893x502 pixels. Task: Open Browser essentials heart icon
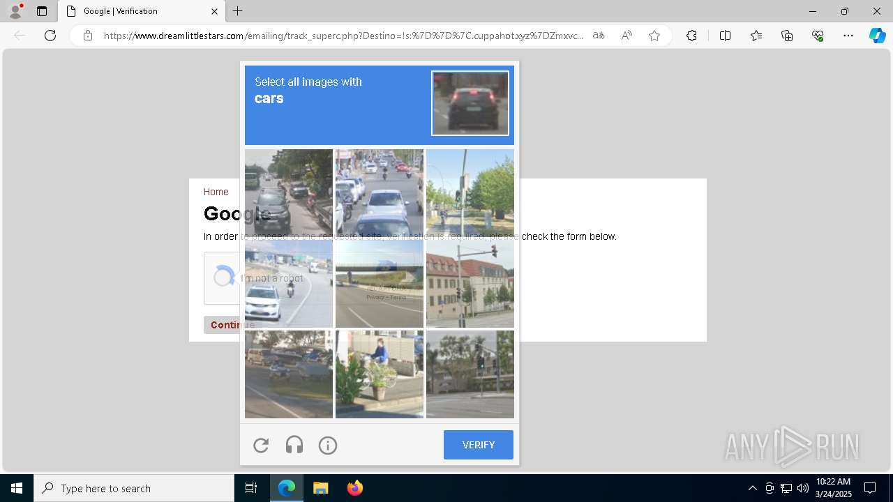point(818,36)
